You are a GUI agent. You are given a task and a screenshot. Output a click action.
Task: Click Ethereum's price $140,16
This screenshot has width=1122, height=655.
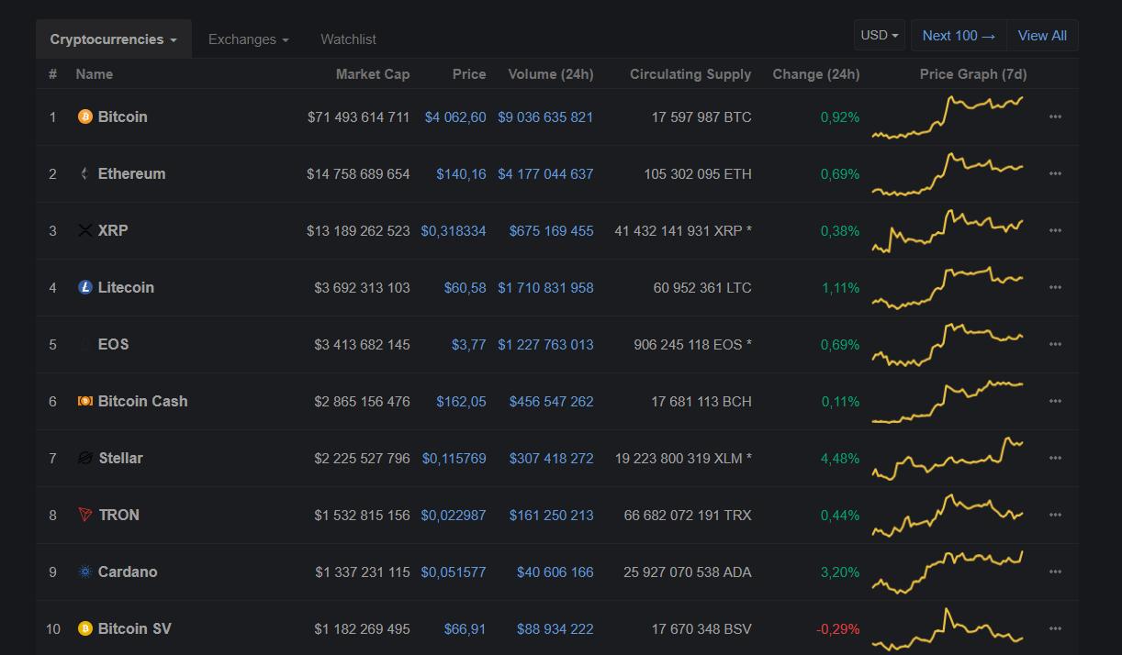pyautogui.click(x=462, y=173)
